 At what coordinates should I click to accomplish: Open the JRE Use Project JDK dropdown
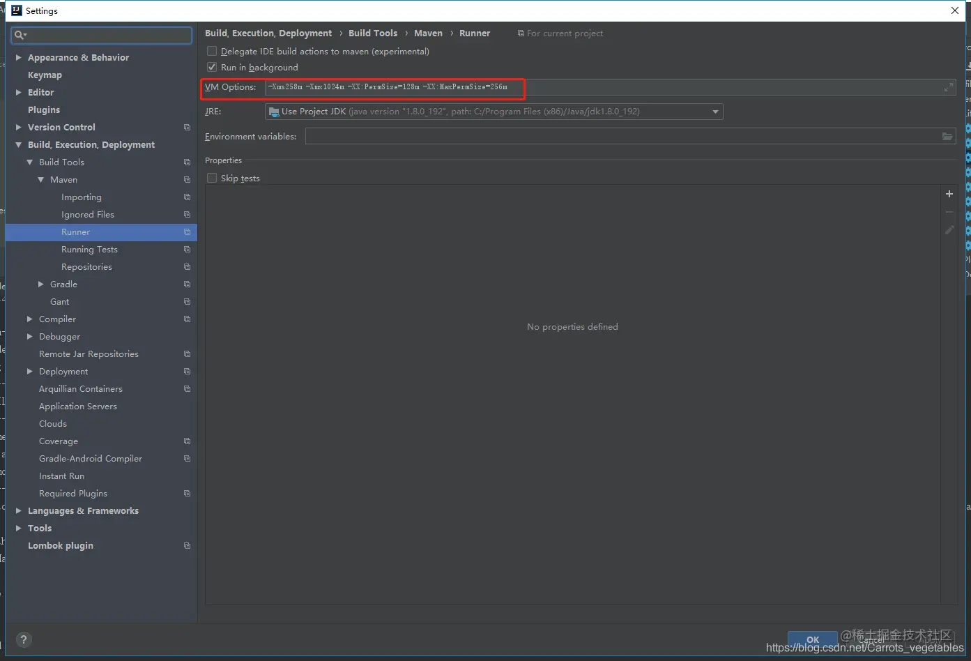point(494,112)
